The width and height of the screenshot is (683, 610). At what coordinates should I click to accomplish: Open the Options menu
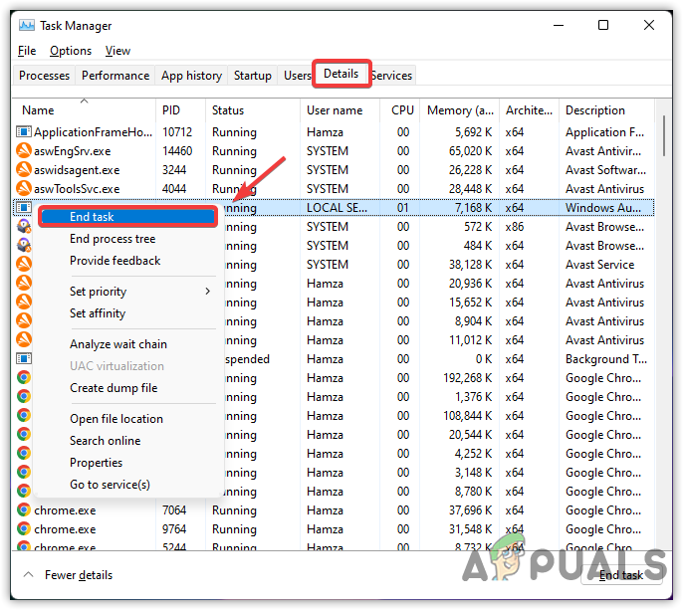tap(71, 51)
